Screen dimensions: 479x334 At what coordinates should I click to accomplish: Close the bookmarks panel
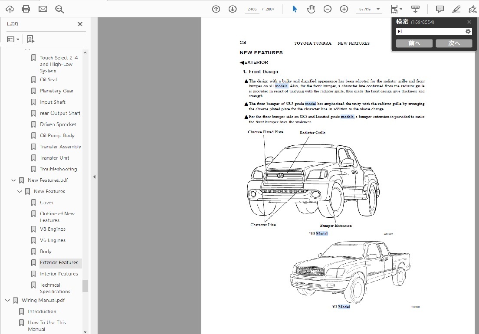point(80,24)
